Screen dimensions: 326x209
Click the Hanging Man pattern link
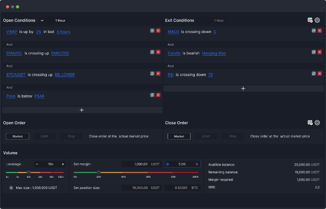pyautogui.click(x=214, y=53)
